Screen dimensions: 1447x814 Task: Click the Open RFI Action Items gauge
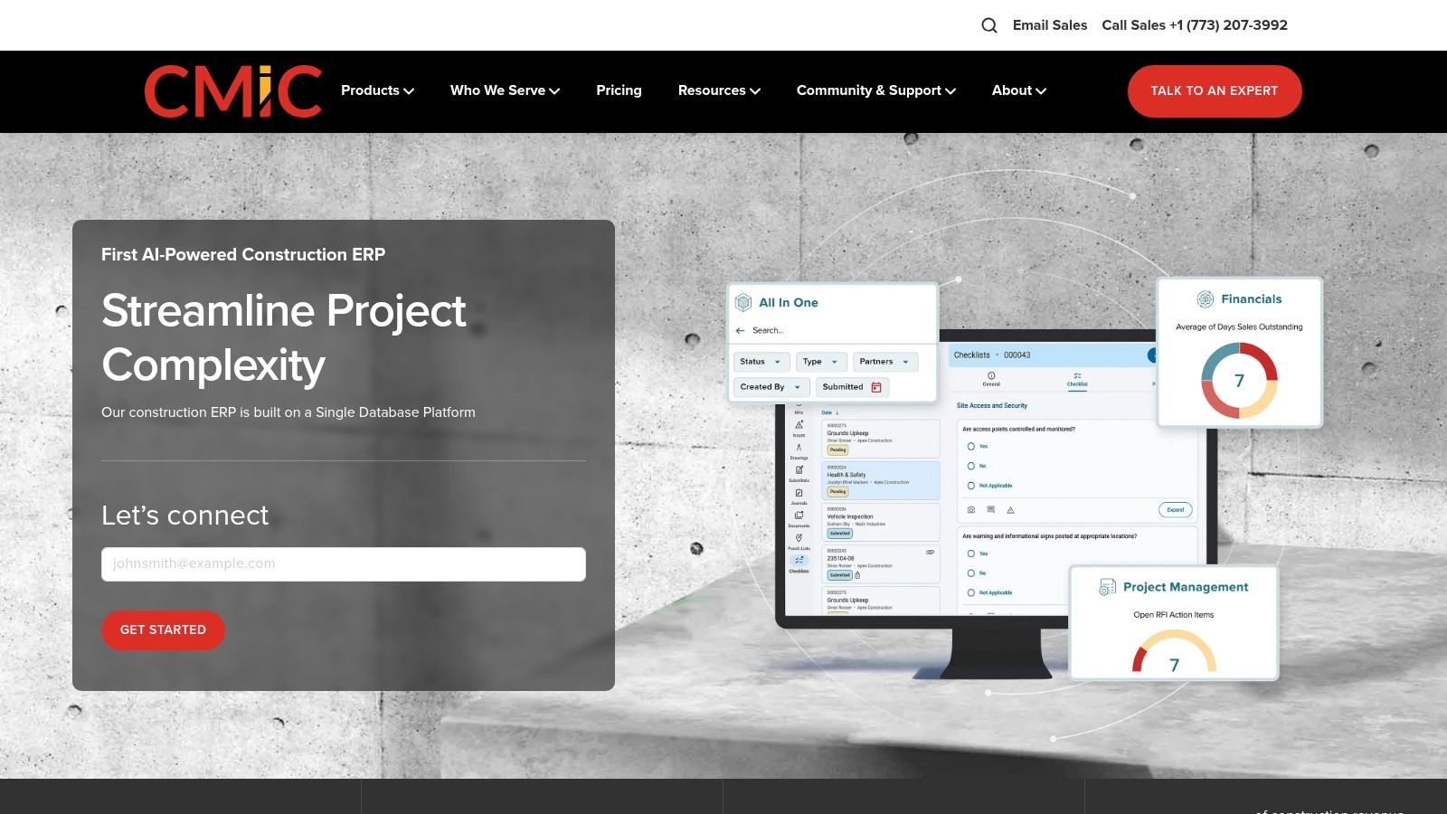coord(1174,657)
